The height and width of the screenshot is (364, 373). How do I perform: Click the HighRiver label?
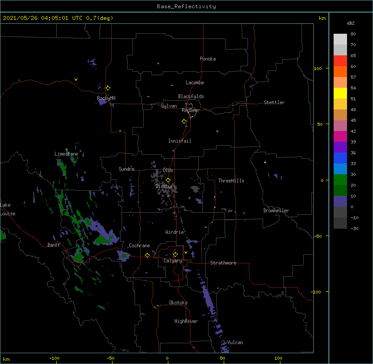pyautogui.click(x=186, y=321)
